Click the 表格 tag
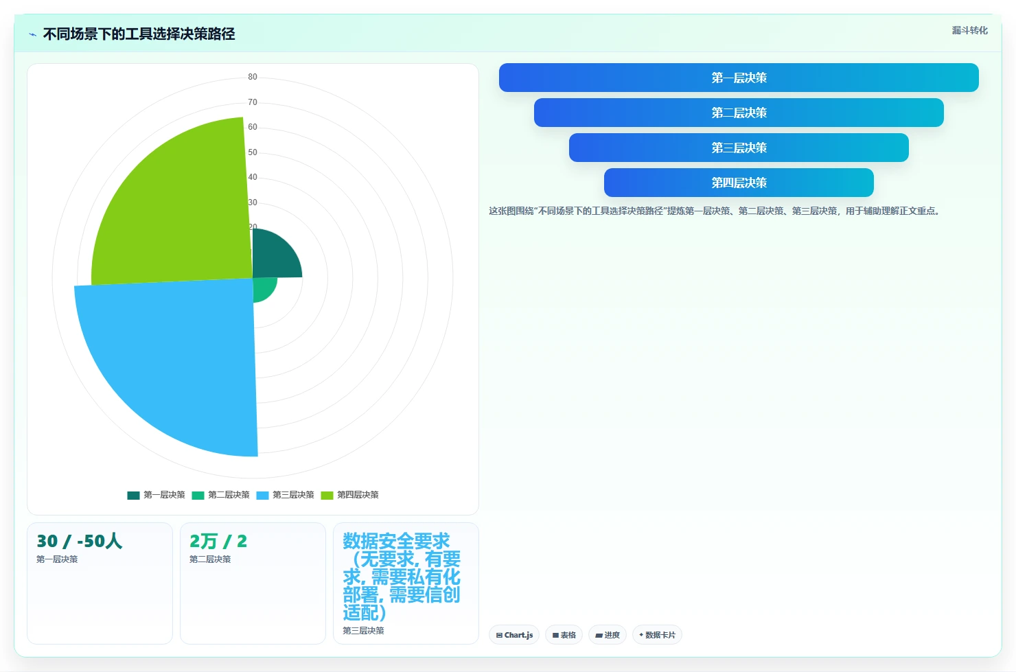Image resolution: width=1016 pixels, height=672 pixels. tap(564, 635)
